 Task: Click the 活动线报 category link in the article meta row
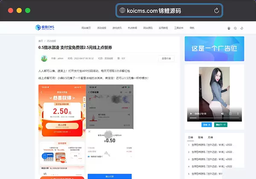click(108, 58)
